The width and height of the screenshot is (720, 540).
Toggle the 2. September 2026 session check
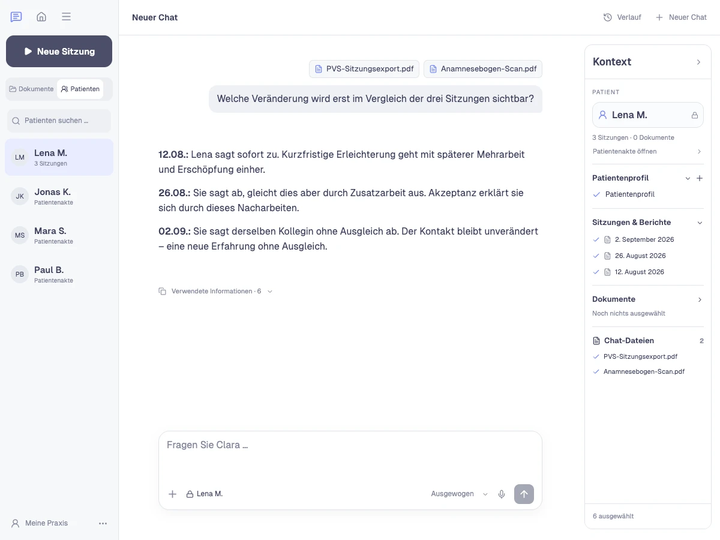596,239
